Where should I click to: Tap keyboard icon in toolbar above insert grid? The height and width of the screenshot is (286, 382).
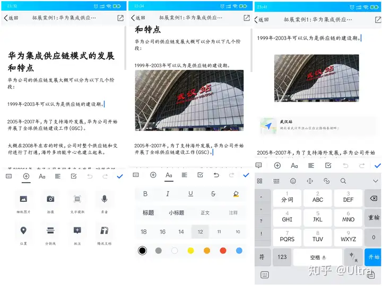(x=9, y=176)
